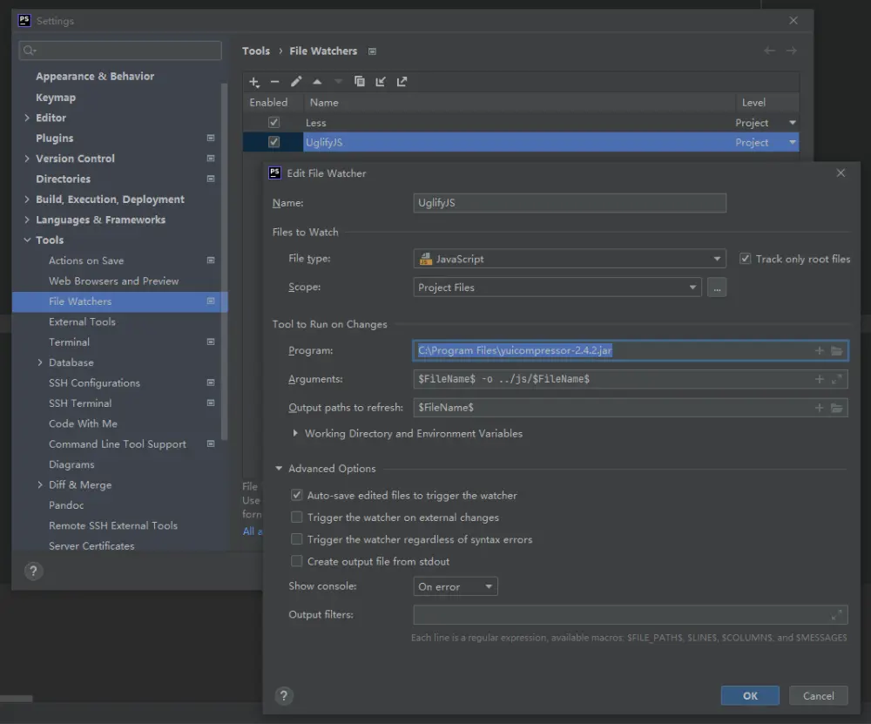Screen dimensions: 871x724
Task: Export the file watchers
Action: (402, 82)
